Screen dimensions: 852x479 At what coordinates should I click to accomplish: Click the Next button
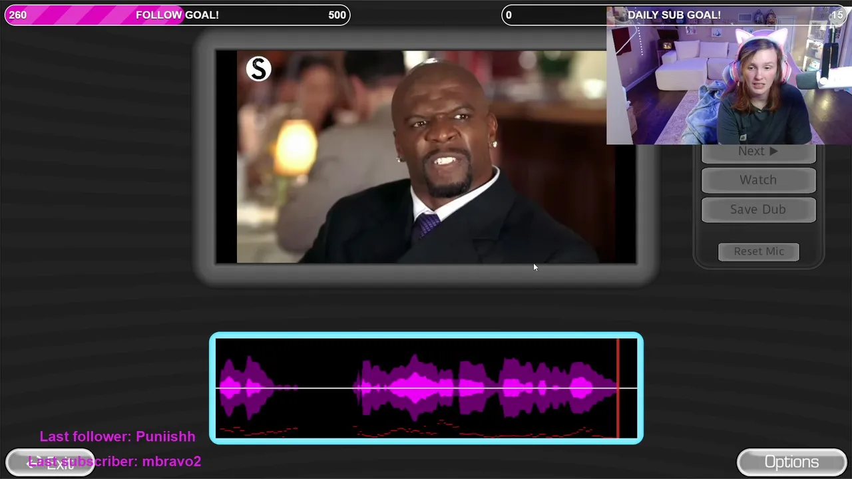(758, 152)
